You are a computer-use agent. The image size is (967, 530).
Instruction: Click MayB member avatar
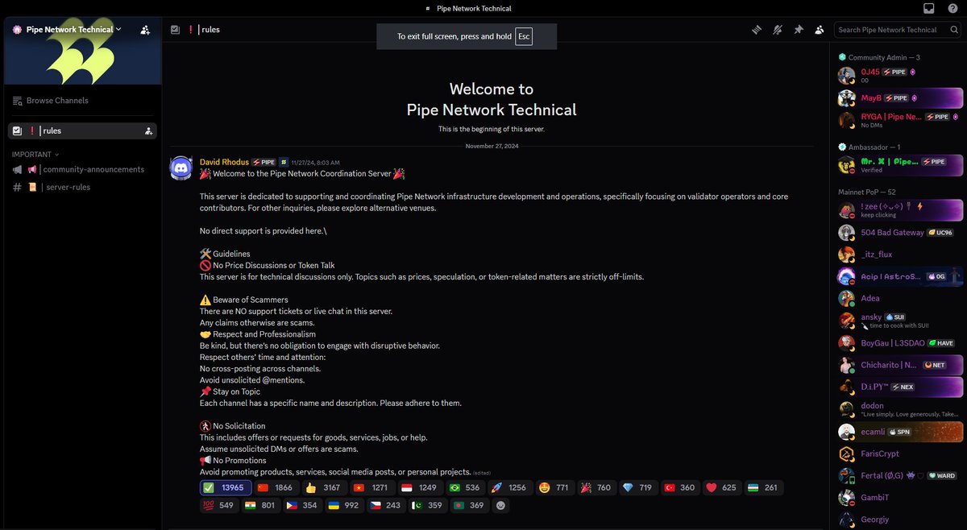[x=846, y=98]
